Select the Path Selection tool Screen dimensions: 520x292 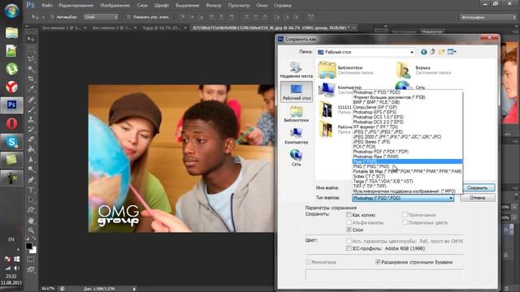(31, 200)
